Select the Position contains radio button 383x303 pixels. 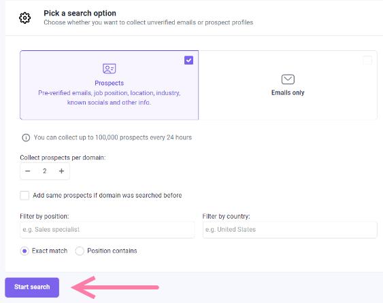tap(80, 251)
